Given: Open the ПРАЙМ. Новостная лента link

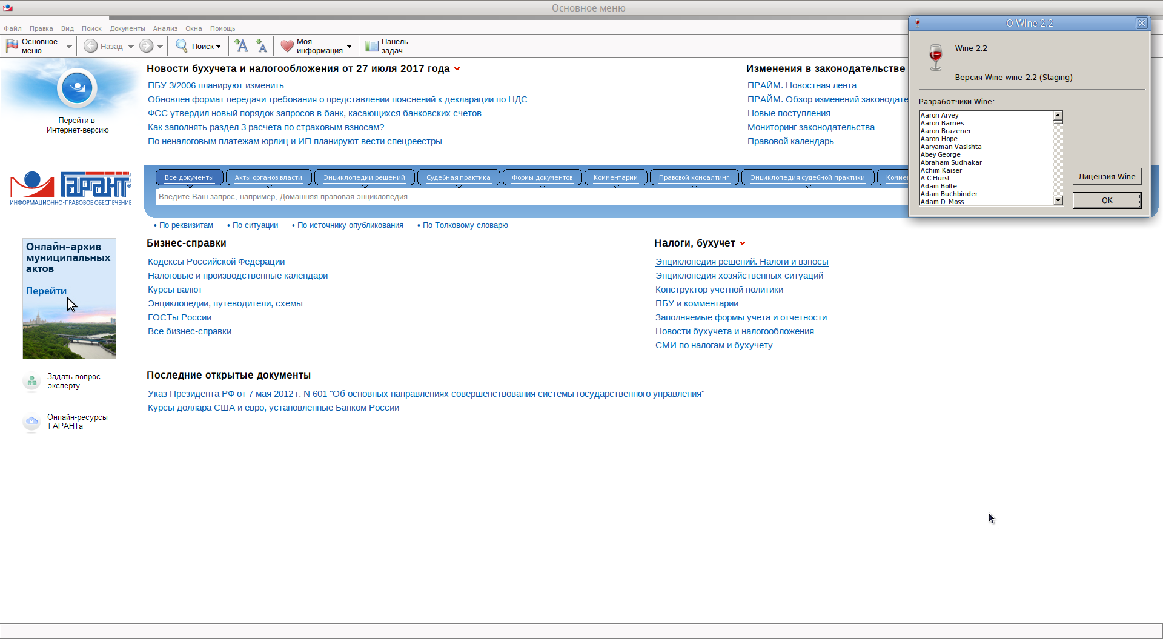Looking at the screenshot, I should (802, 85).
